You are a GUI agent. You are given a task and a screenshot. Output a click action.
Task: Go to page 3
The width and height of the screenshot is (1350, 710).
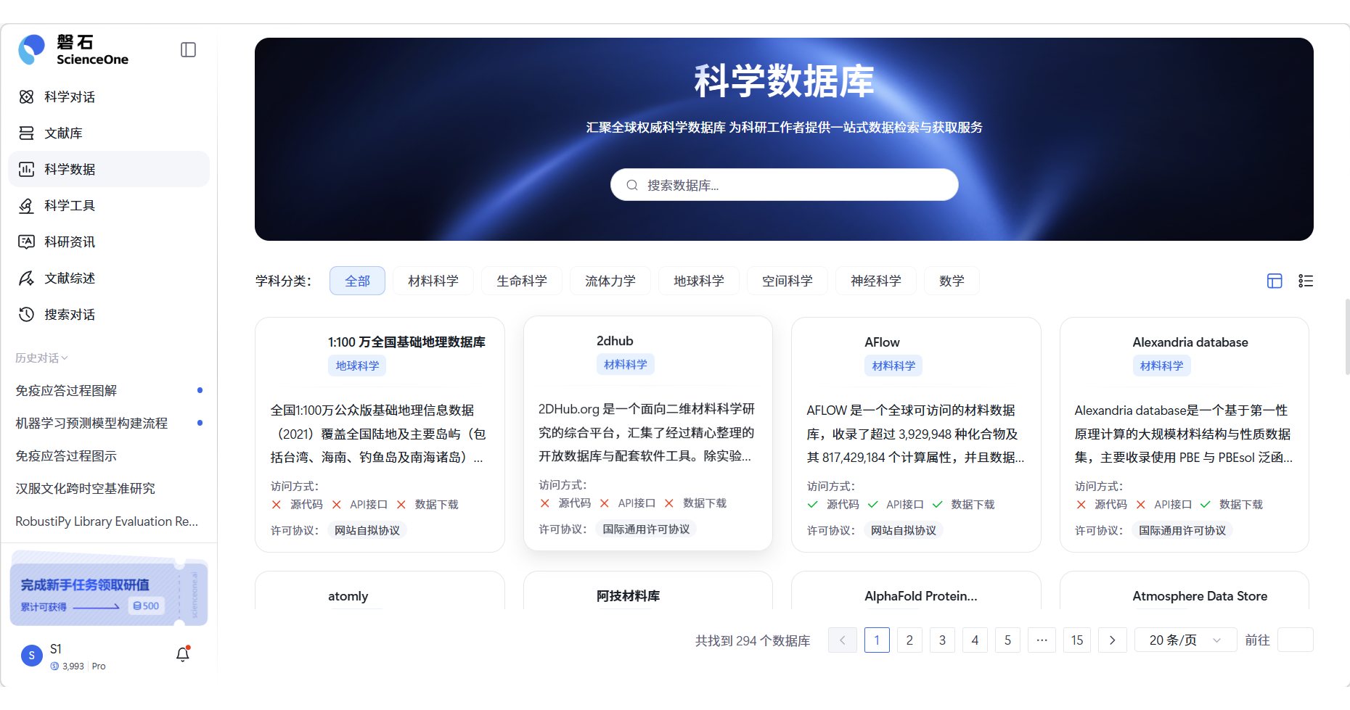point(942,640)
